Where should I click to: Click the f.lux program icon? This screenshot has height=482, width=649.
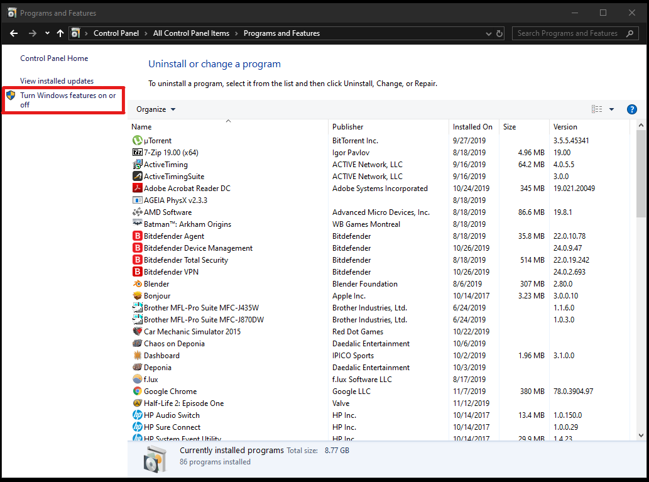[x=138, y=380]
